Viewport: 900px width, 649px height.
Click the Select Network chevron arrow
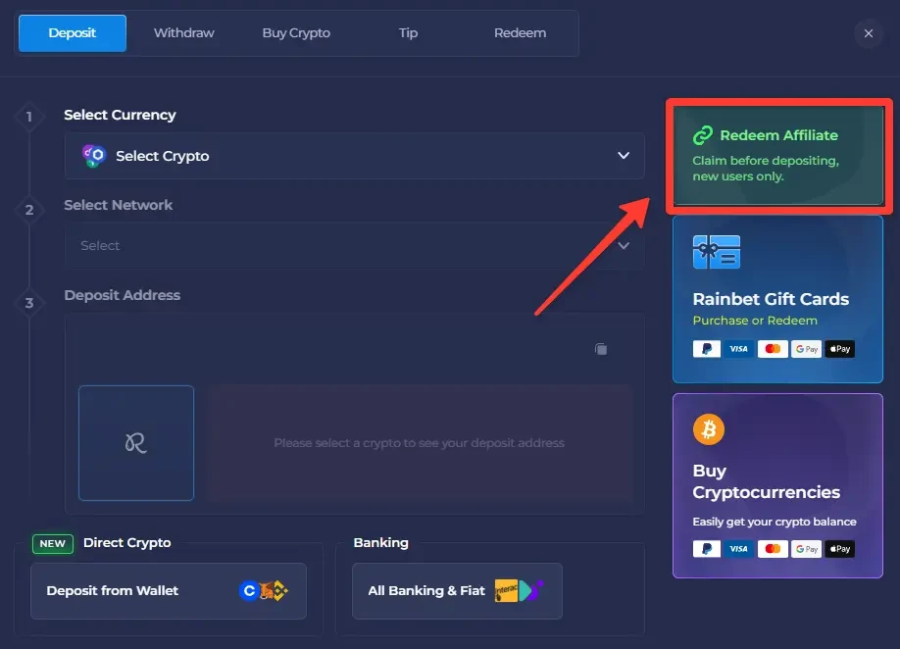click(x=624, y=246)
